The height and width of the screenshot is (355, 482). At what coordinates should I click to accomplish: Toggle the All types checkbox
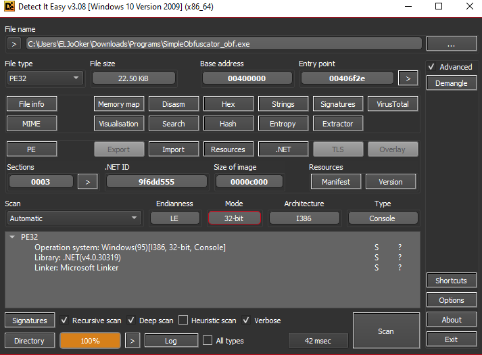tap(208, 341)
